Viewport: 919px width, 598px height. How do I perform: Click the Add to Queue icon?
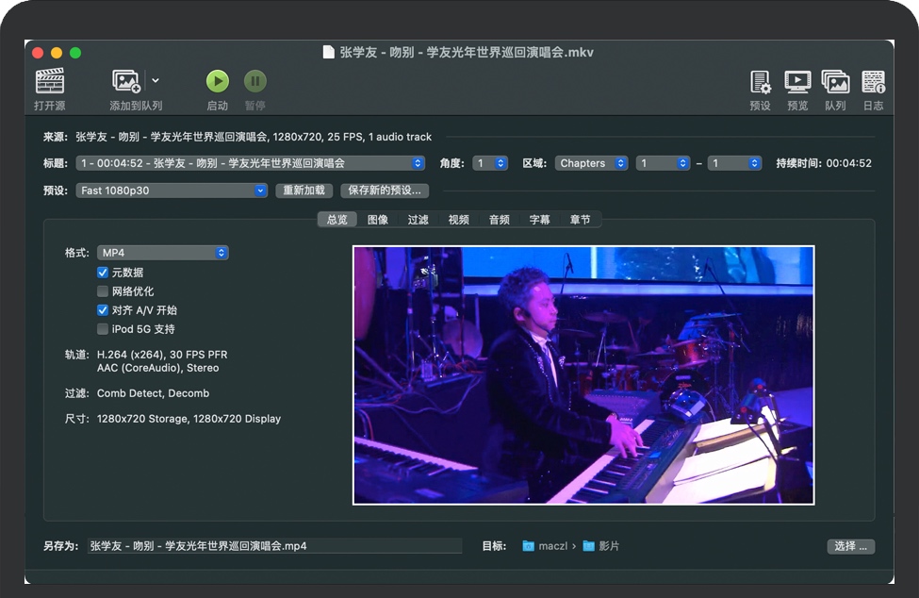pyautogui.click(x=126, y=82)
